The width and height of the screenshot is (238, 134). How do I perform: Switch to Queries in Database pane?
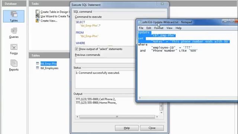coord(14,33)
